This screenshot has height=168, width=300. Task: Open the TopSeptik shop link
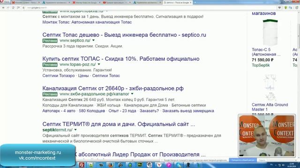(261, 65)
